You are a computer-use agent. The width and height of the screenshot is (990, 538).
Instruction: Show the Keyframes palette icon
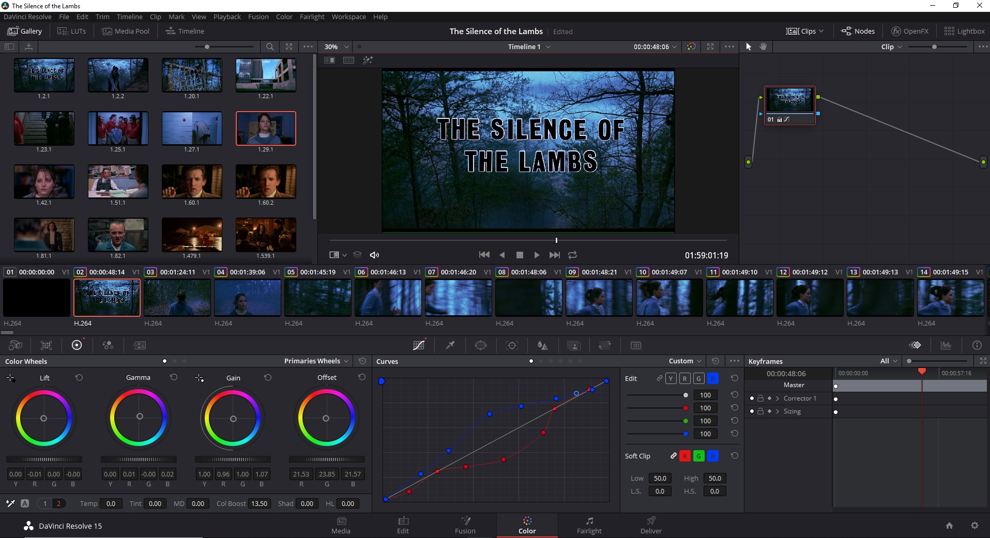tap(915, 345)
